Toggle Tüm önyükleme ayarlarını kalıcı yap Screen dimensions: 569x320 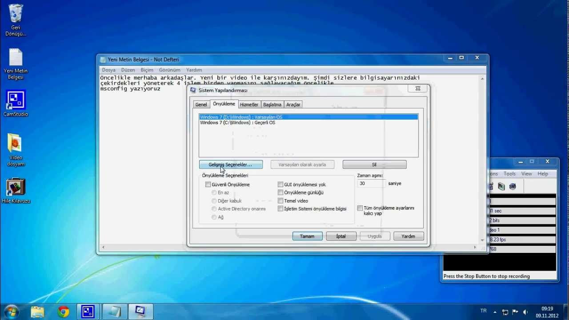(360, 208)
